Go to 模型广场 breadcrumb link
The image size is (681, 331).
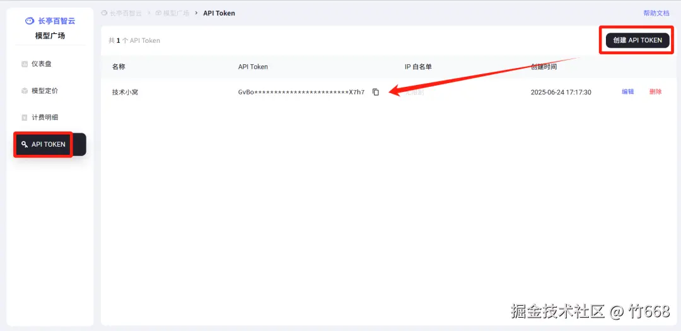172,13
